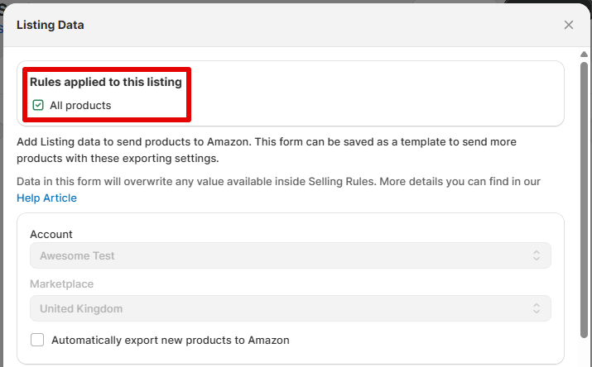Click the Account field chevron arrows icon
The width and height of the screenshot is (592, 367).
point(537,256)
